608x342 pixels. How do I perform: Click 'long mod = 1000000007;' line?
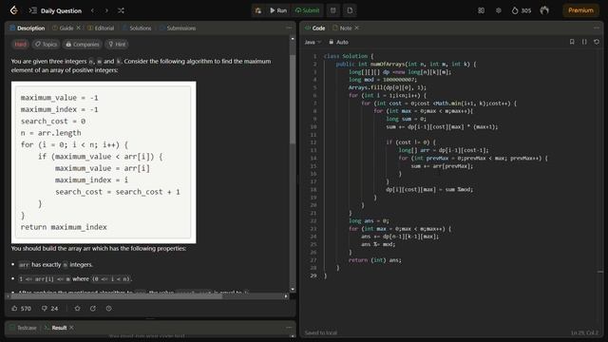click(383, 80)
